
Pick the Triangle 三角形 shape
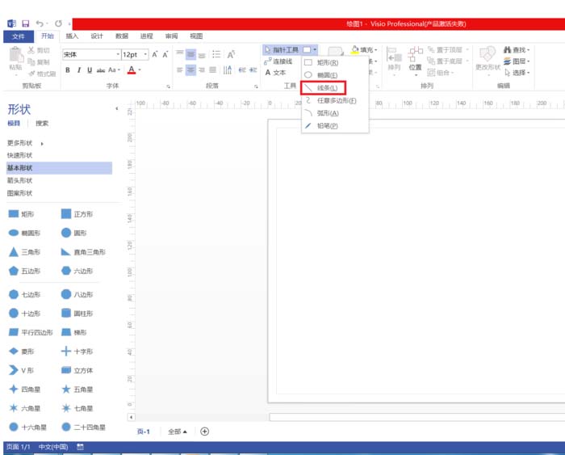point(24,252)
